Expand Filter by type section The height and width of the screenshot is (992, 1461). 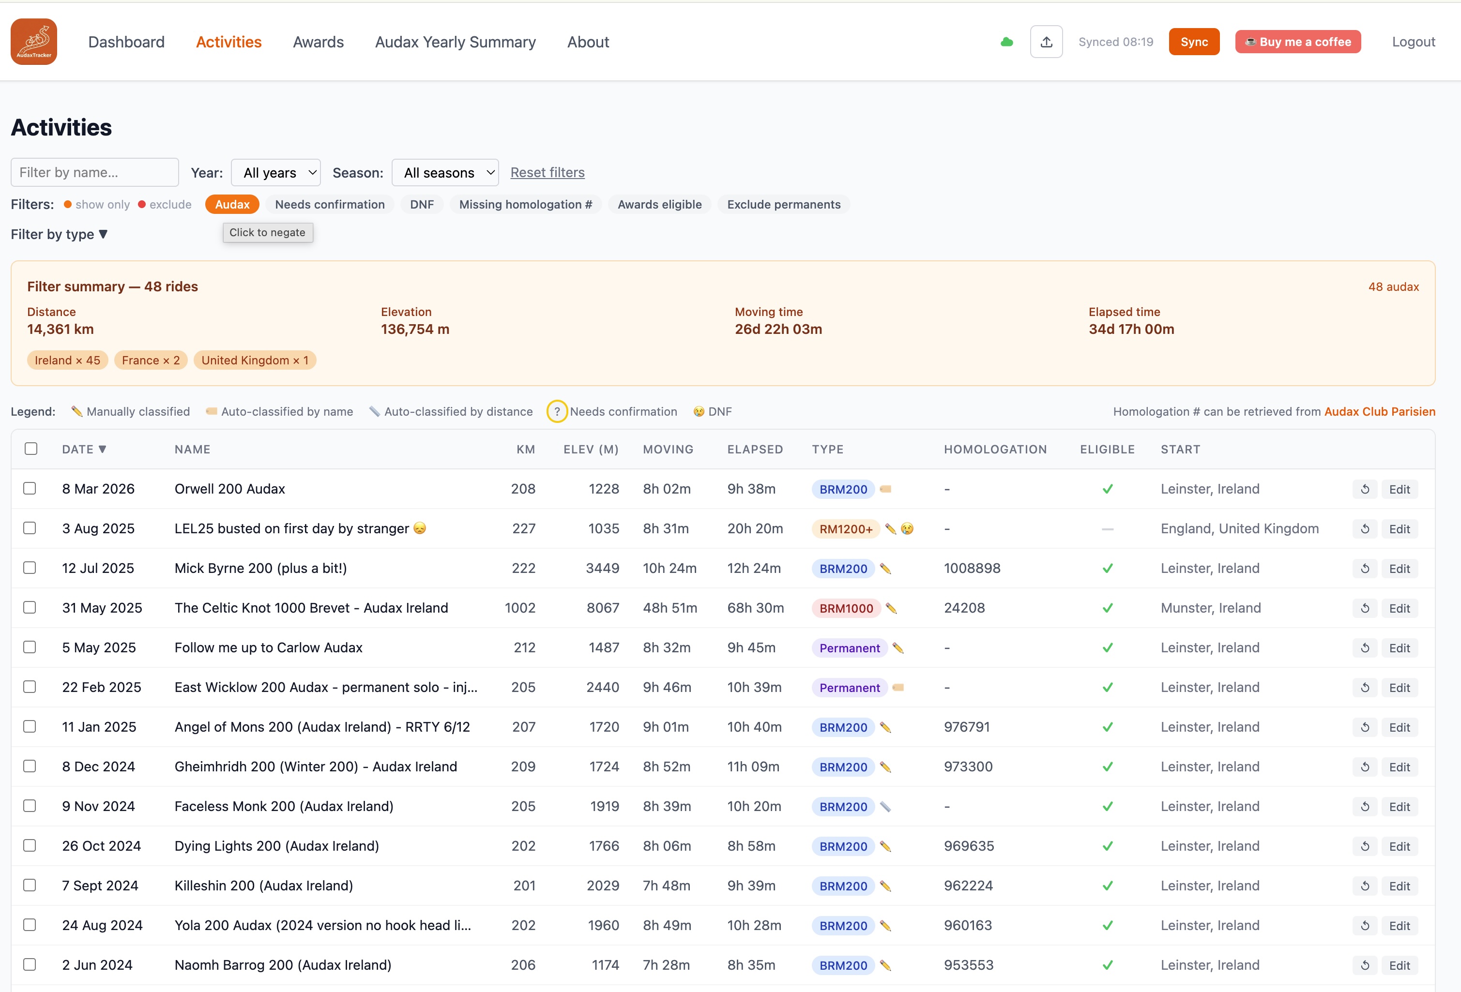(59, 234)
